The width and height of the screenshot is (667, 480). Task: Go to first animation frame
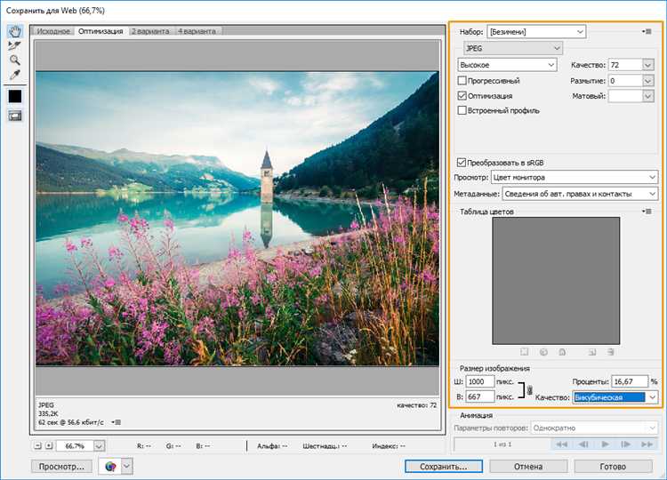click(x=561, y=444)
